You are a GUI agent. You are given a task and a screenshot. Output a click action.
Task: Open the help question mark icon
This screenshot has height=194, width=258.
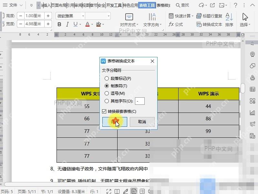pyautogui.click(x=235, y=5)
